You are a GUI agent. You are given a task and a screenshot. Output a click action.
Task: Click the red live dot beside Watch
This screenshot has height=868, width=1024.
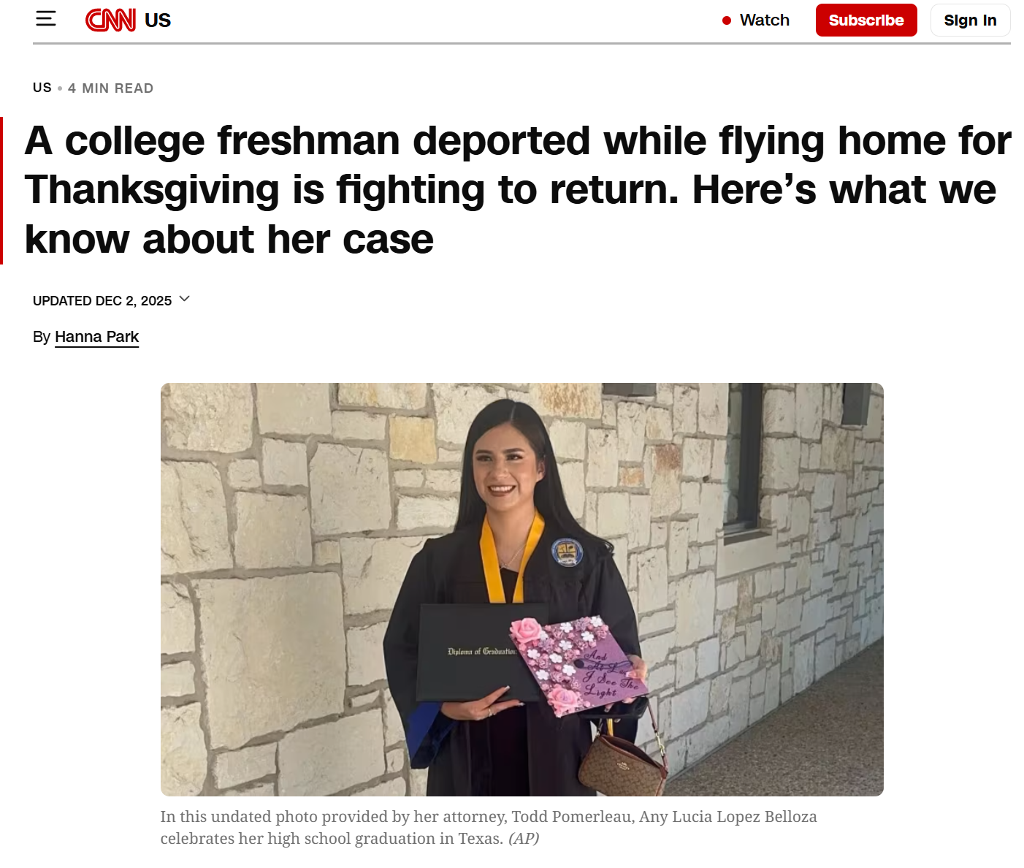(x=727, y=20)
